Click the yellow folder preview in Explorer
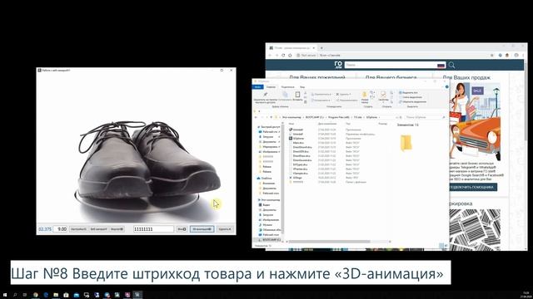This screenshot has width=533, height=299. pos(406,142)
